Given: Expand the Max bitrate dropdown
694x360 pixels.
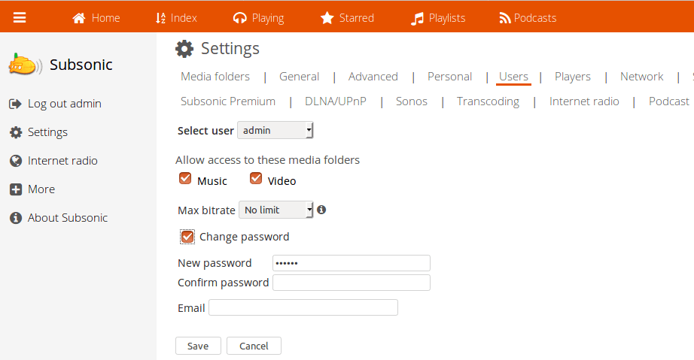Looking at the screenshot, I should coord(275,210).
